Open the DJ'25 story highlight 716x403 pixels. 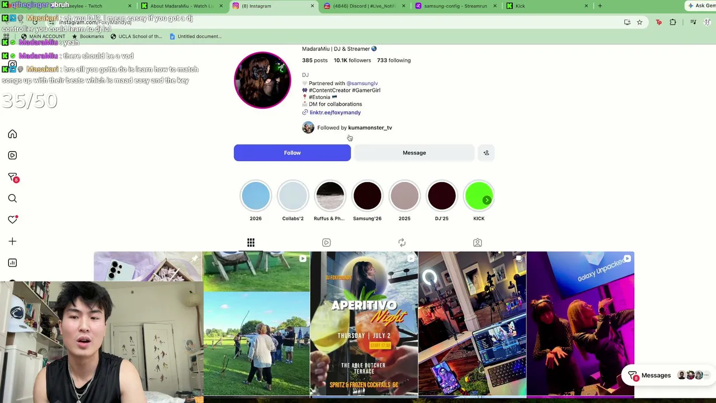coord(441,196)
